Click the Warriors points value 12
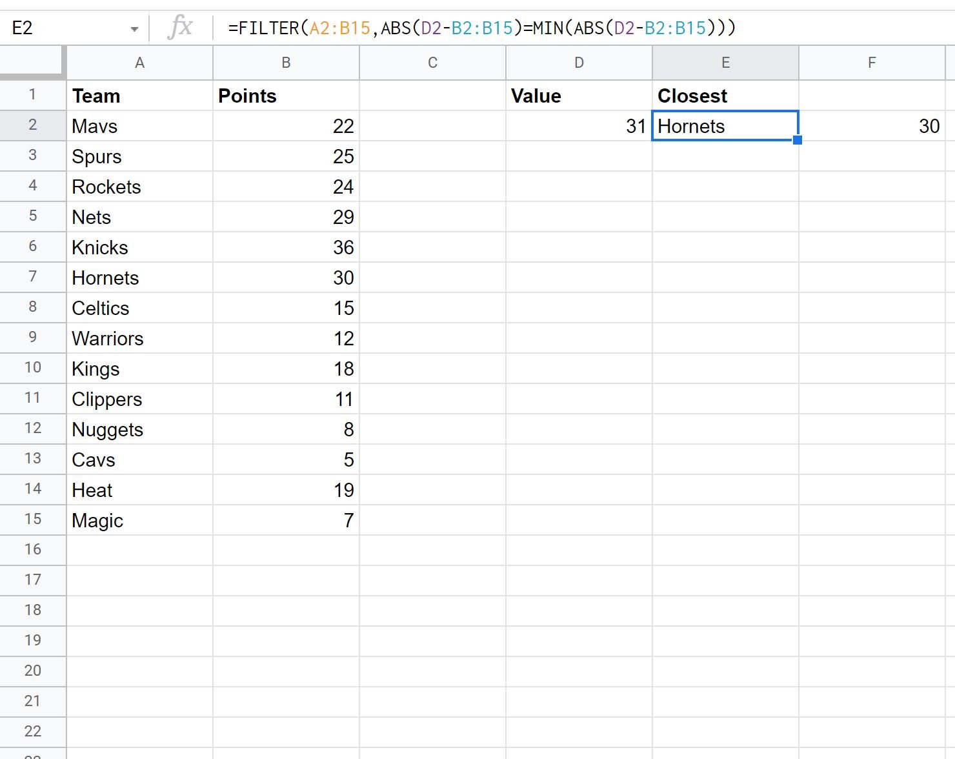The width and height of the screenshot is (955, 759). [x=286, y=338]
